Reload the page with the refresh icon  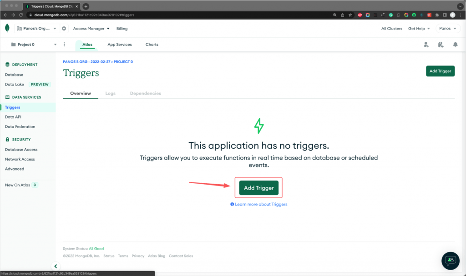[21, 15]
